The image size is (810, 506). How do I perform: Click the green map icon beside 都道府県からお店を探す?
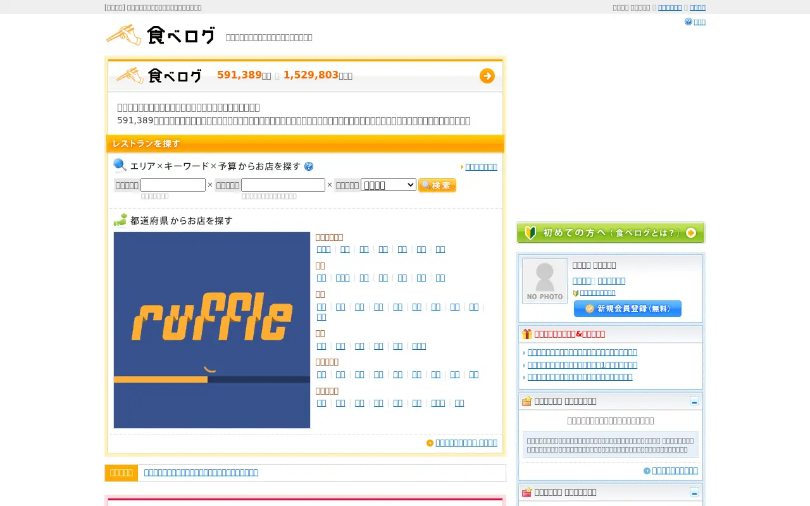[120, 220]
